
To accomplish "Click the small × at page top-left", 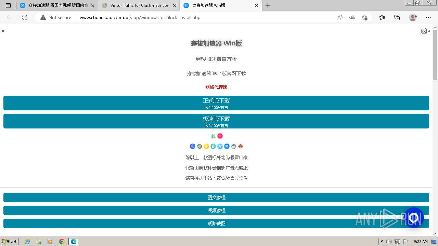I will click(x=3, y=31).
